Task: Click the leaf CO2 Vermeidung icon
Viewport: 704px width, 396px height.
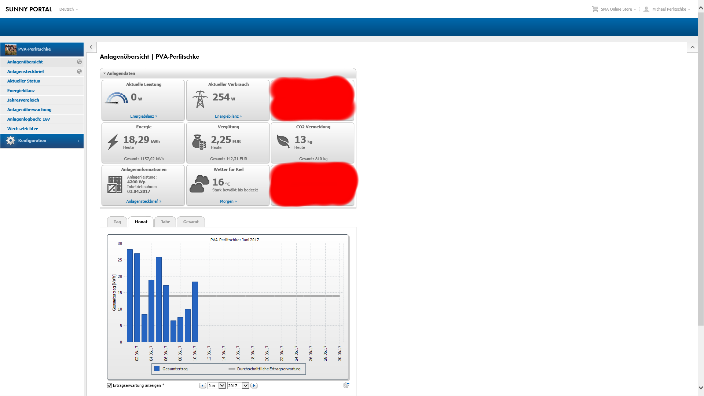Action: (283, 141)
